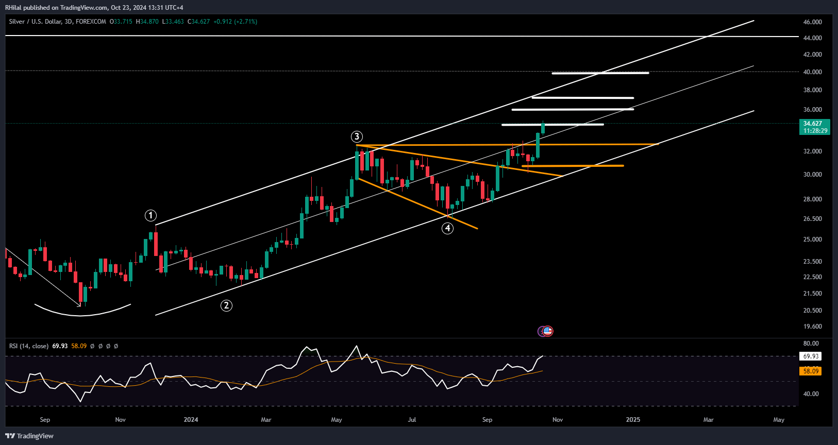Click the 23.500 price axis label
This screenshot has height=445, width=838.
pos(813,262)
